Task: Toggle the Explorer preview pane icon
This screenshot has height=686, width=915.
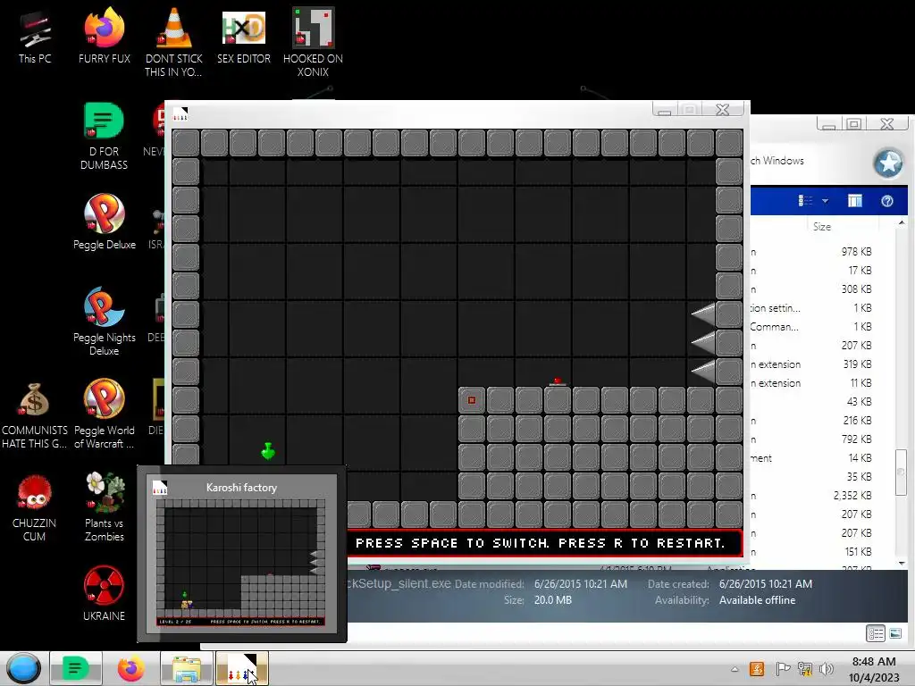Action: [x=855, y=201]
